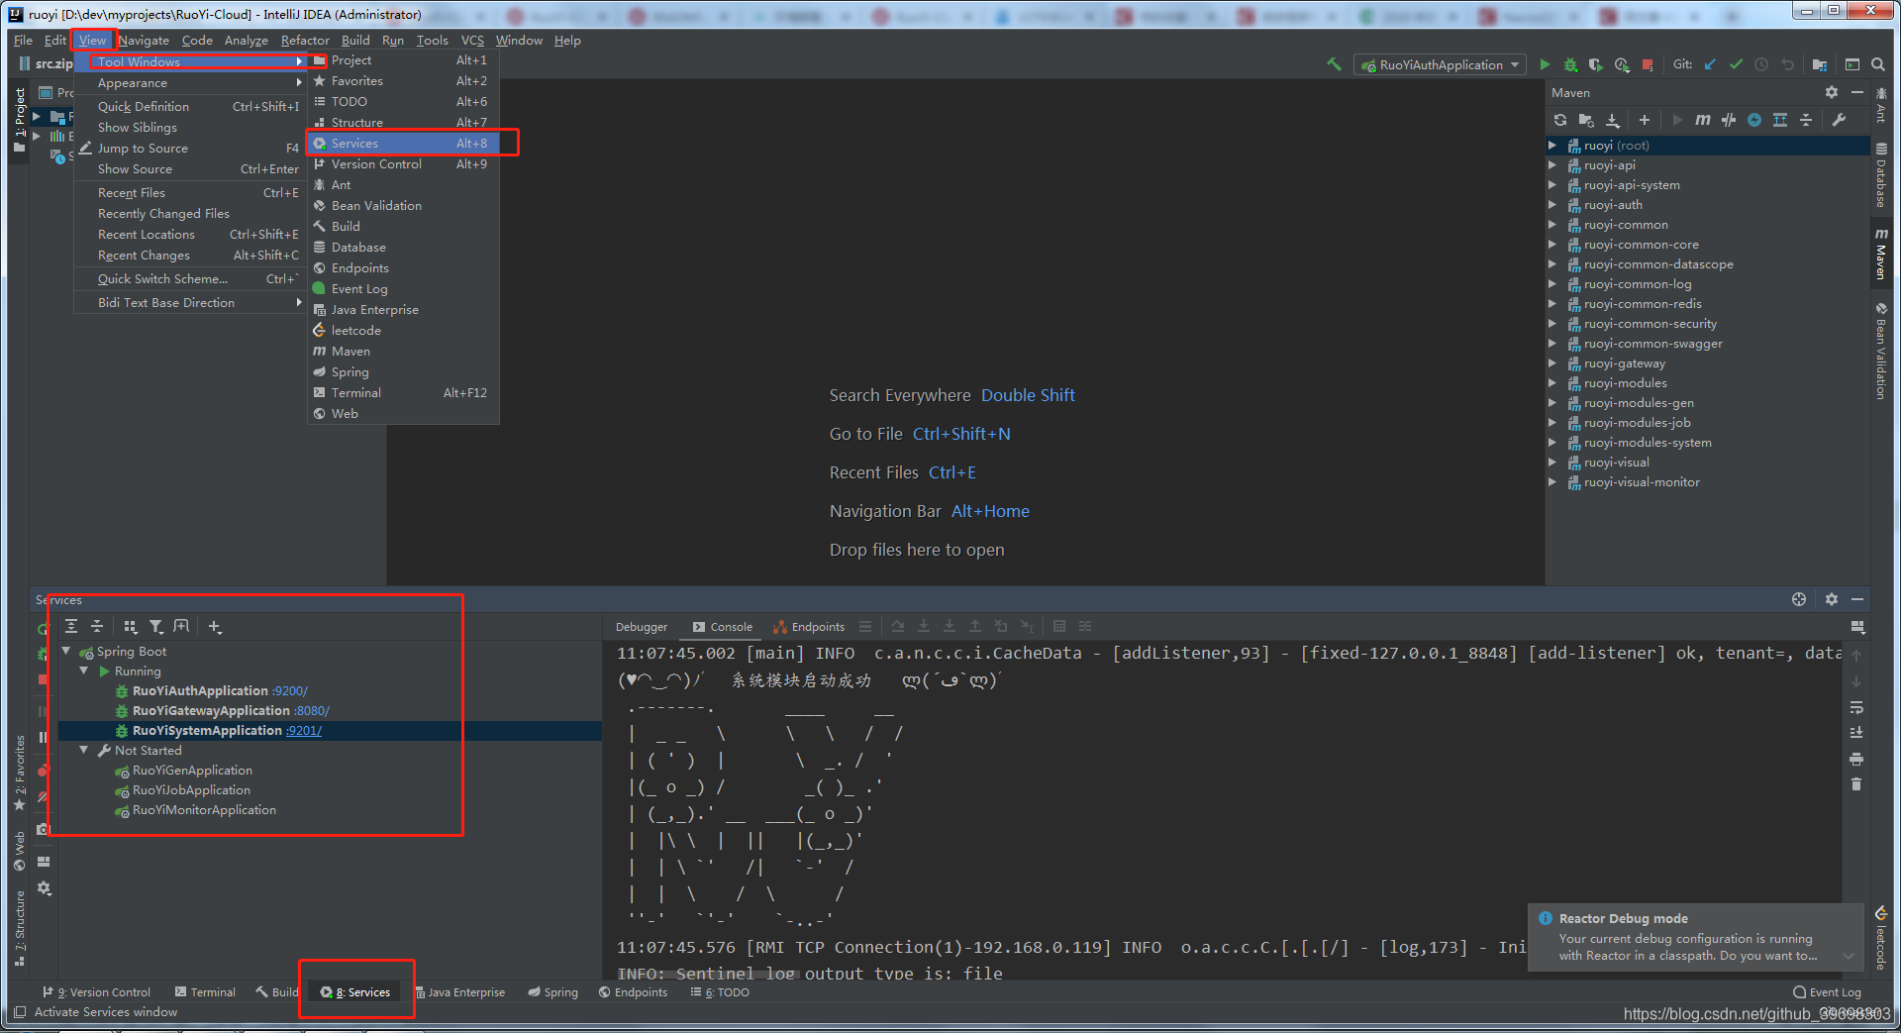The width and height of the screenshot is (1901, 1033).
Task: Add Service plus icon
Action: pos(215,626)
